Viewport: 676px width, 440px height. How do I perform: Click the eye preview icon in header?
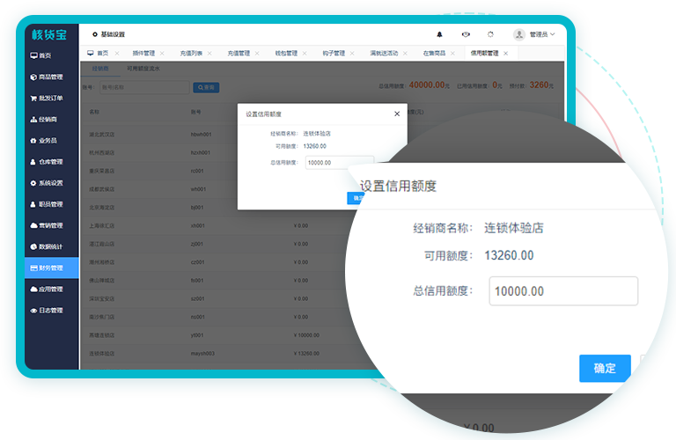click(x=466, y=34)
